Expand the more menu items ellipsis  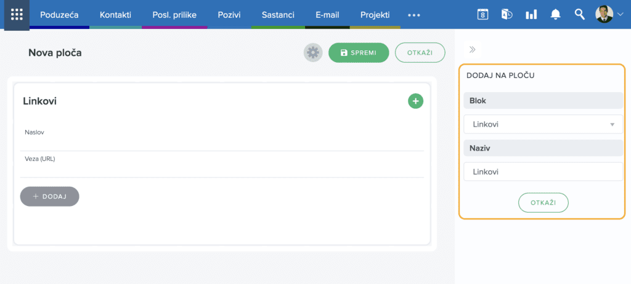point(414,14)
